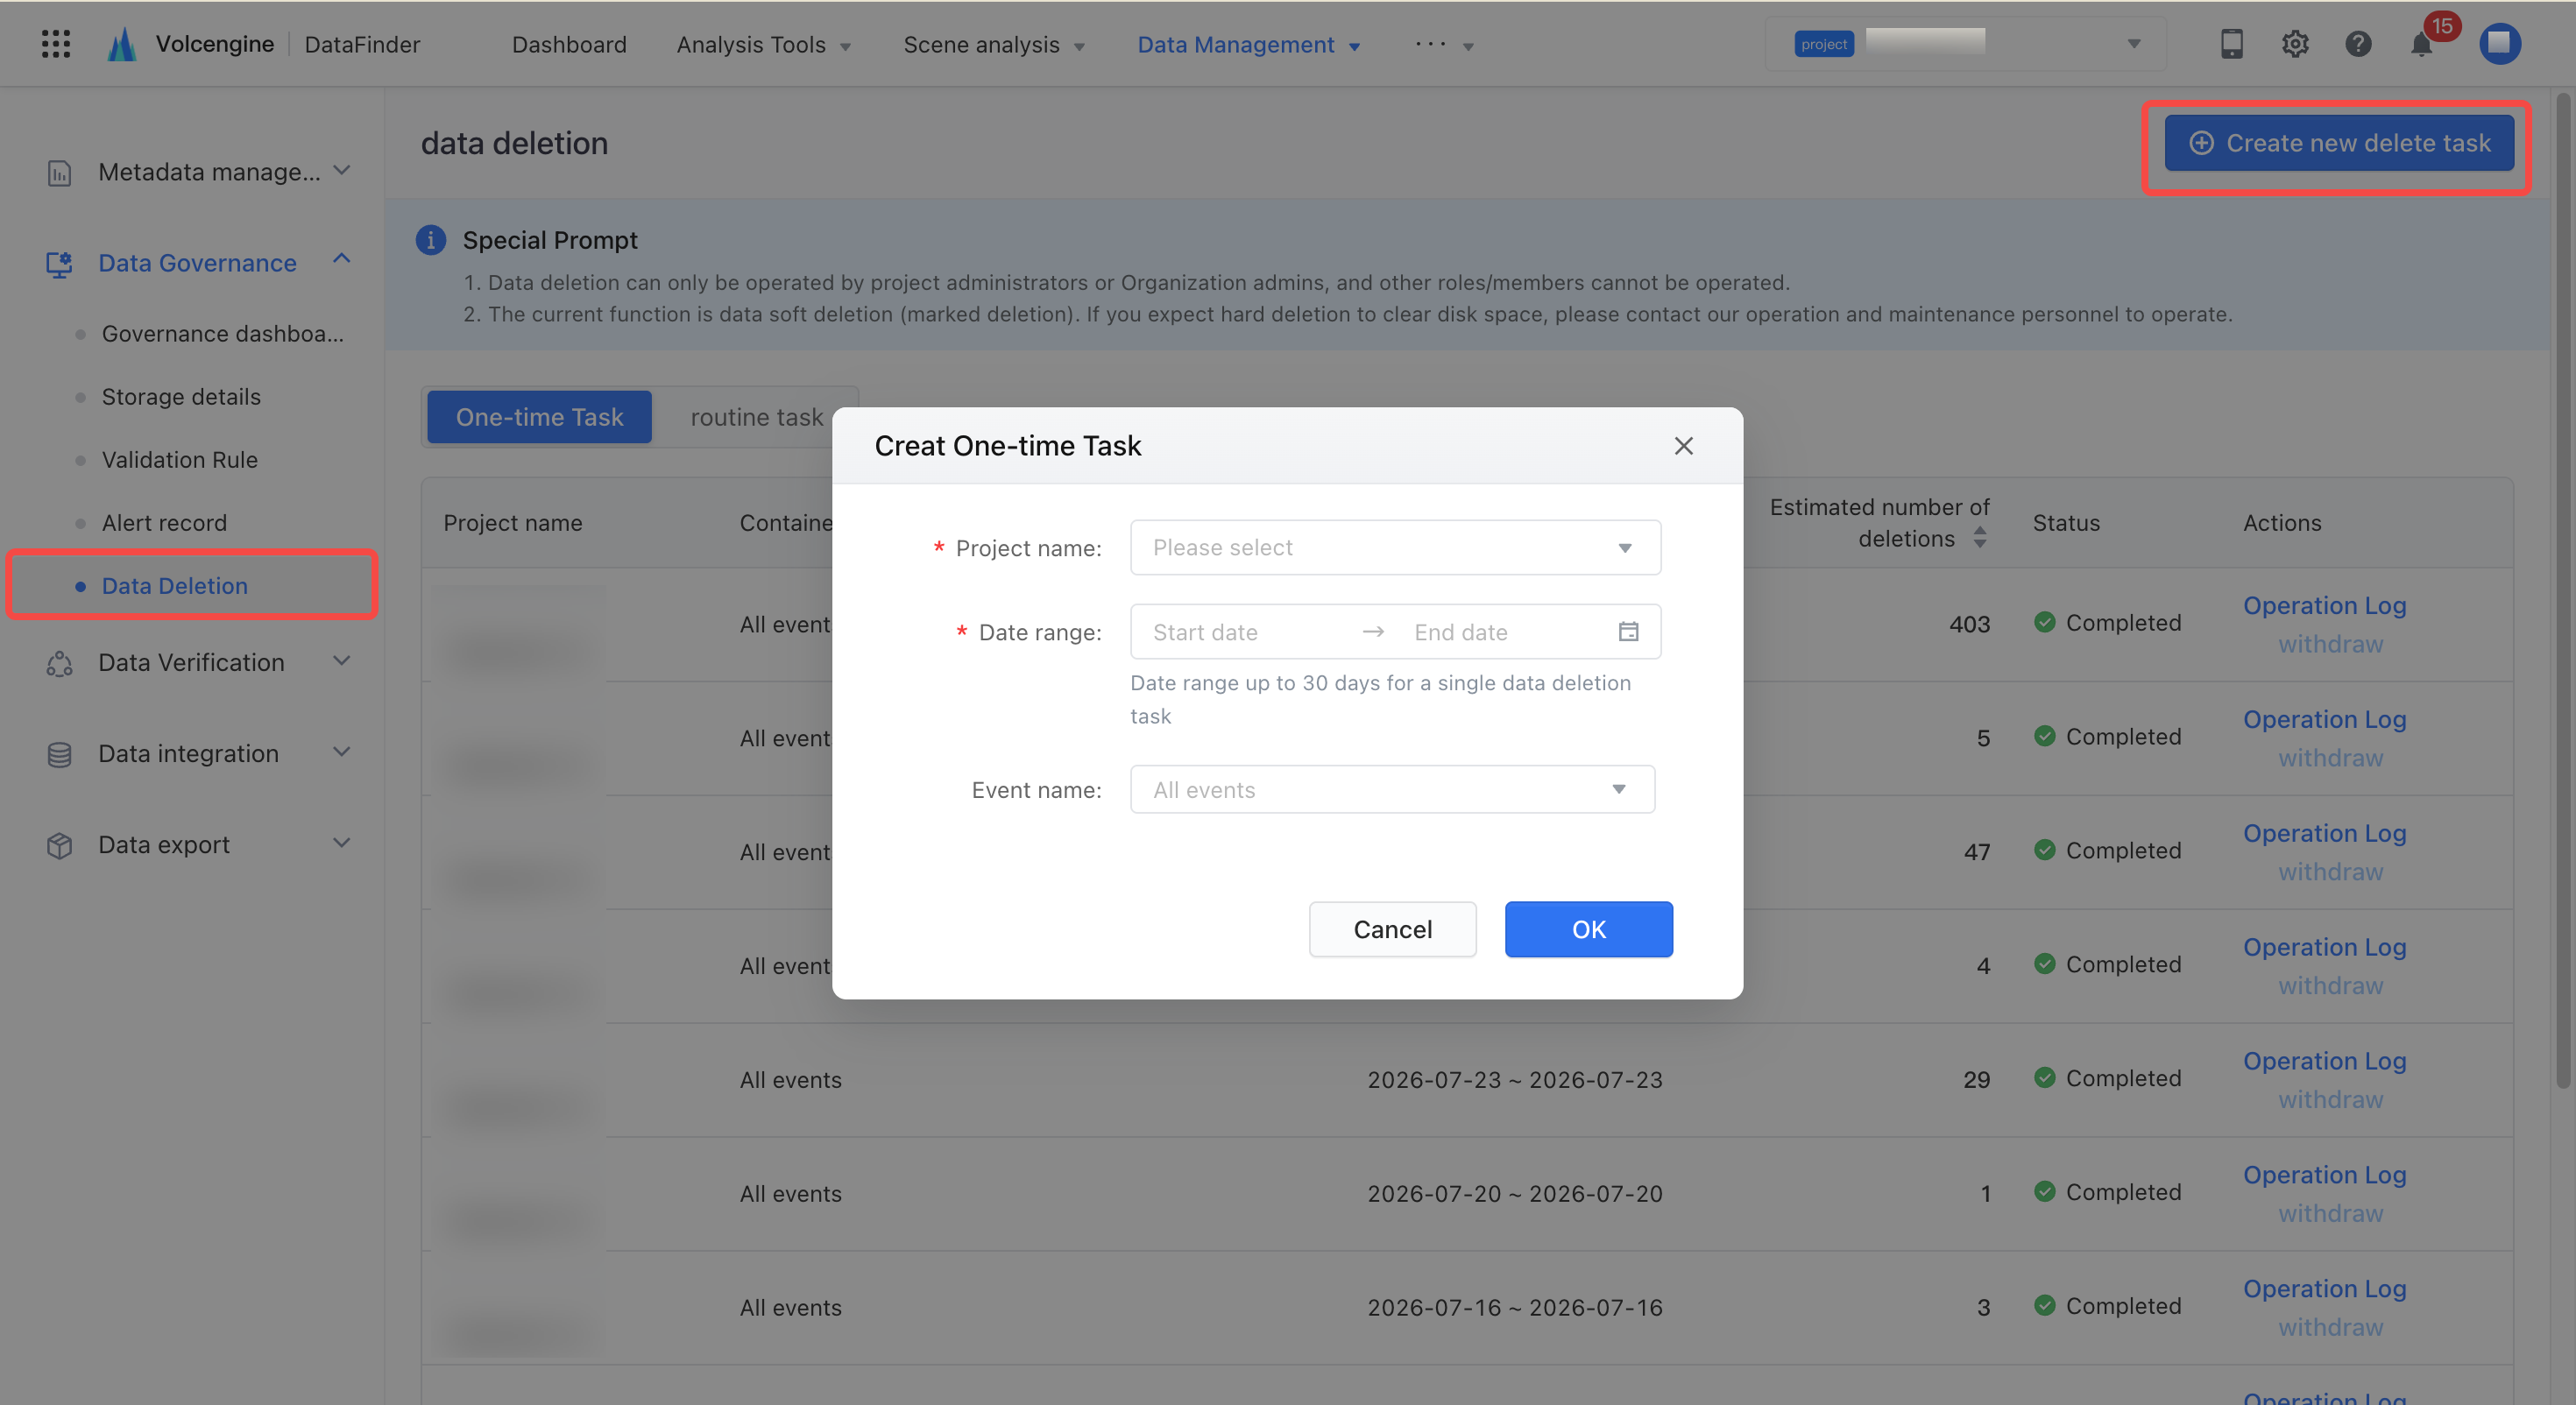Click the Data export cube icon
Screen dimensions: 2576x1405
(x=59, y=845)
